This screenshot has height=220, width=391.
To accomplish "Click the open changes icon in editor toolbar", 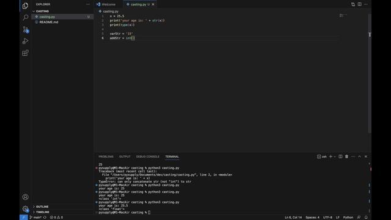I will (353, 4).
